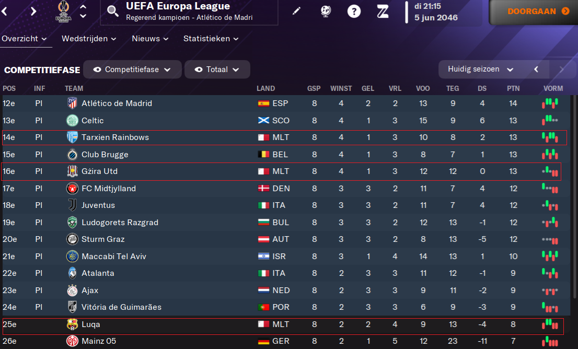Image resolution: width=578 pixels, height=349 pixels.
Task: Go back with the left arrow
Action: click(x=4, y=11)
